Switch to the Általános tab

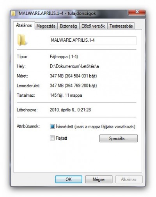click(24, 25)
